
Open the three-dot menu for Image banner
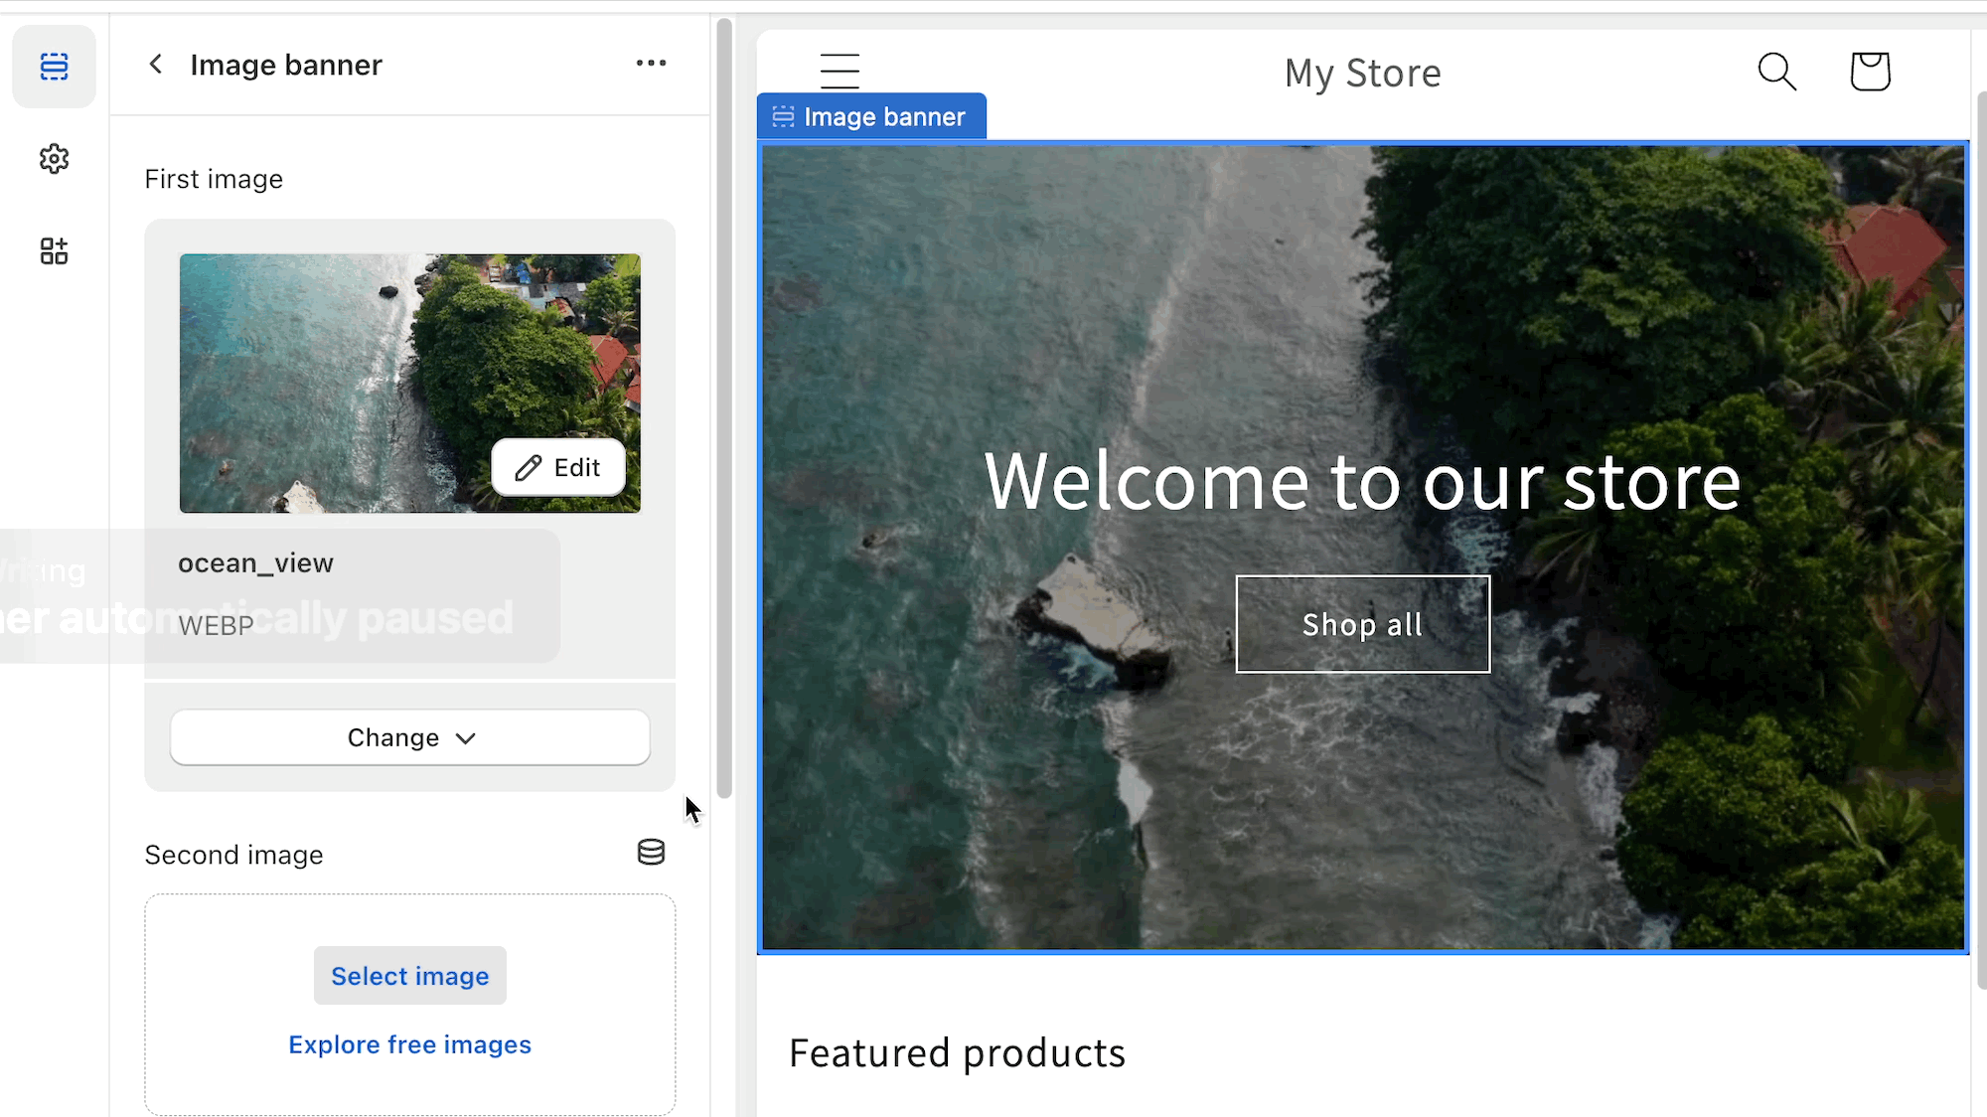click(651, 64)
